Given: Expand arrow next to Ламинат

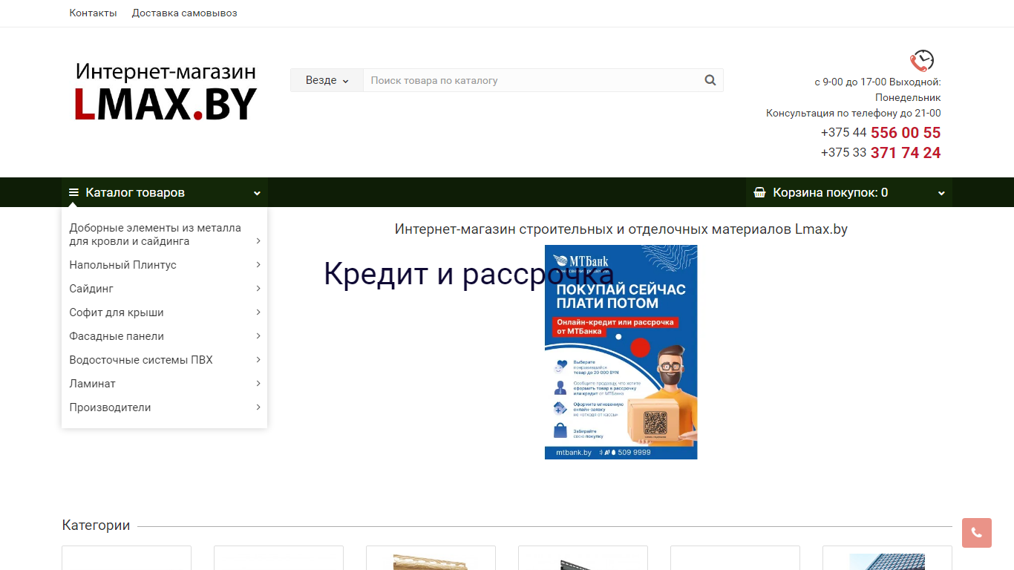Looking at the screenshot, I should click(258, 383).
